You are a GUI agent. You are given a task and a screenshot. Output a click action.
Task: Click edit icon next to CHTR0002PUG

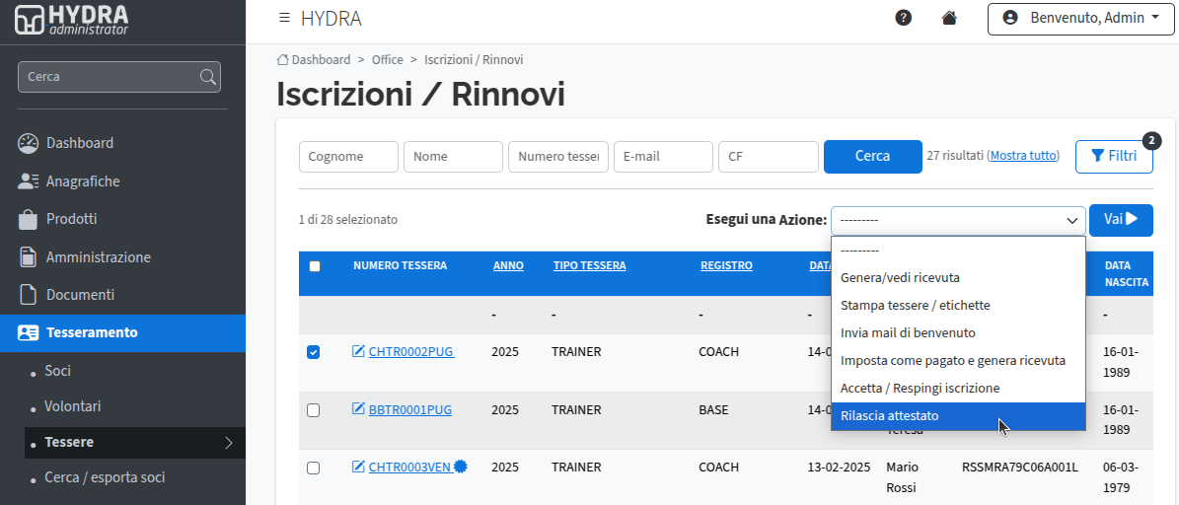click(359, 351)
